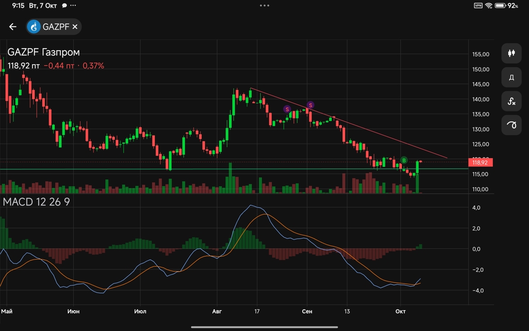Tap the GAZPF Газпром chart title
The width and height of the screenshot is (529, 331).
(44, 52)
